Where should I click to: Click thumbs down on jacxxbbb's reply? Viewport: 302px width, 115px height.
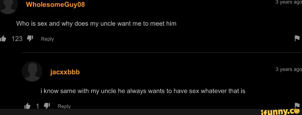pos(47,106)
